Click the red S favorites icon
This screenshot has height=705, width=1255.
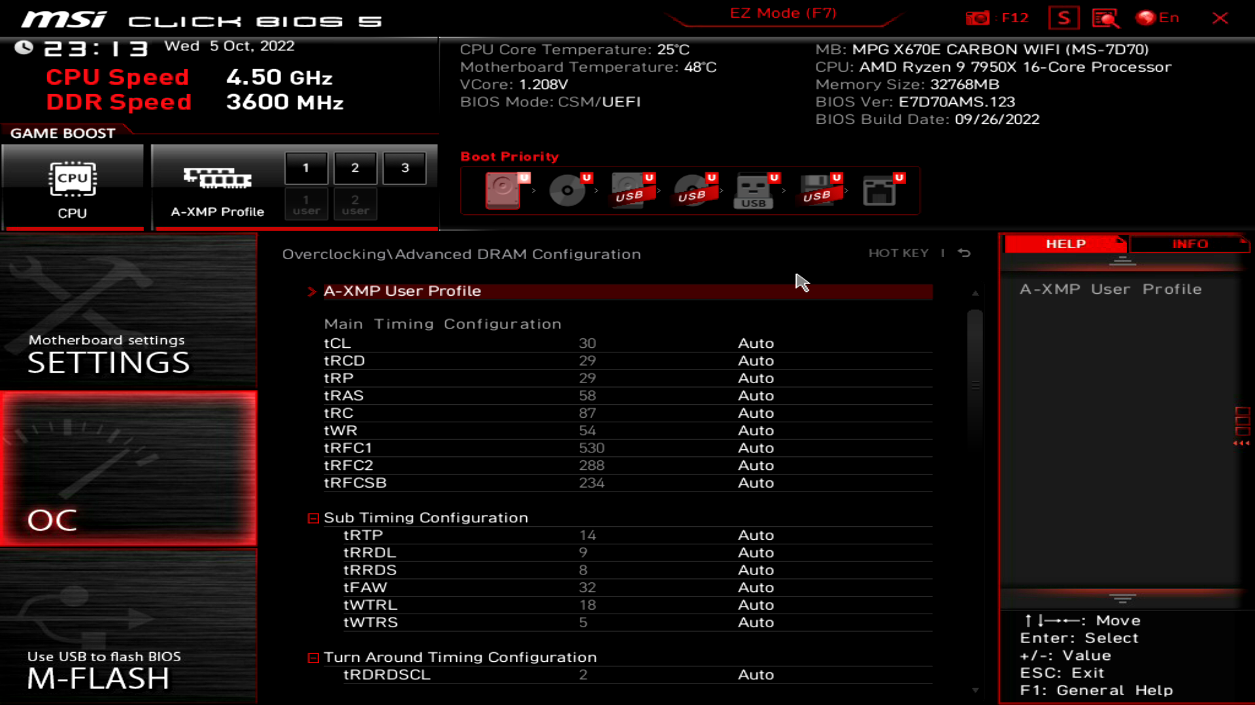[1063, 18]
